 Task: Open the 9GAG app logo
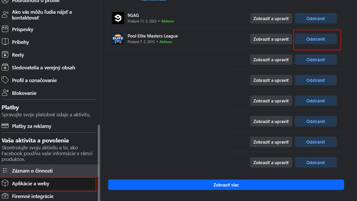click(x=118, y=18)
